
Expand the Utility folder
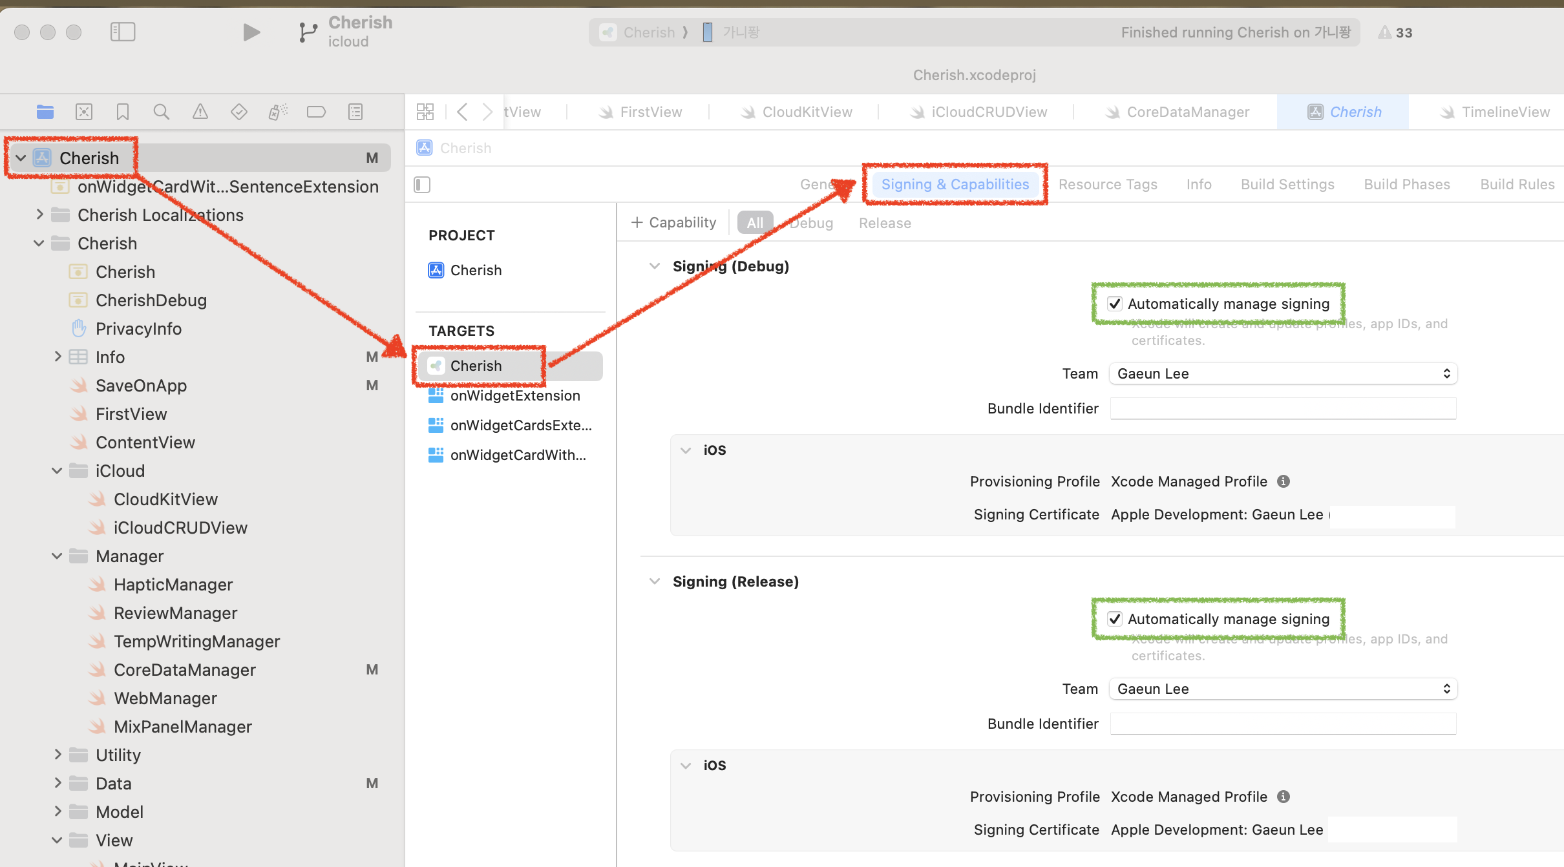pos(58,755)
